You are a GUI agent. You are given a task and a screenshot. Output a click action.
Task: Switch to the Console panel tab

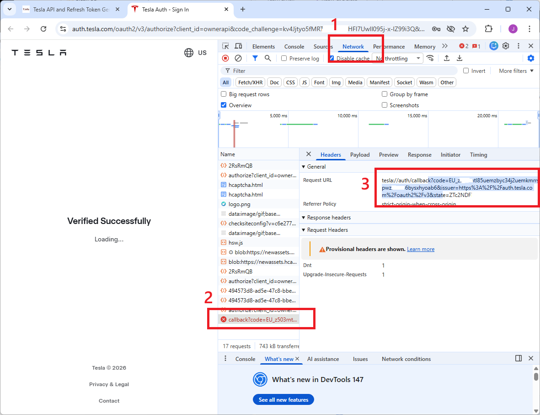[x=294, y=47]
